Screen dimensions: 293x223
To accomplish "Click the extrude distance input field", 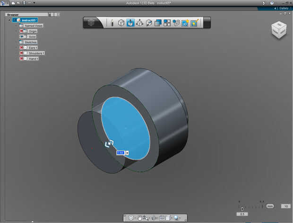I will coord(121,153).
